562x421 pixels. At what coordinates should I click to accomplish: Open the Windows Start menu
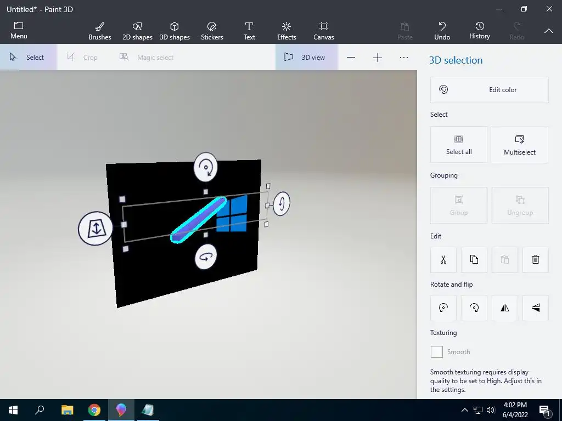[x=13, y=410]
